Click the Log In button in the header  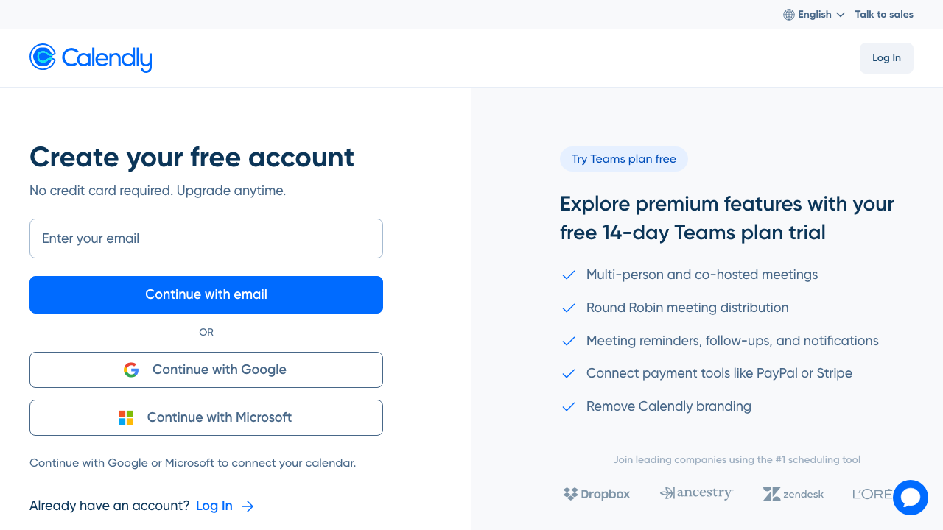[886, 57]
